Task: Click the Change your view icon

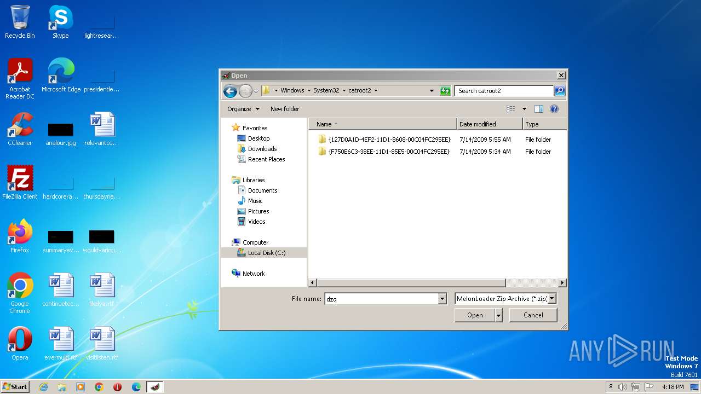Action: coord(511,109)
